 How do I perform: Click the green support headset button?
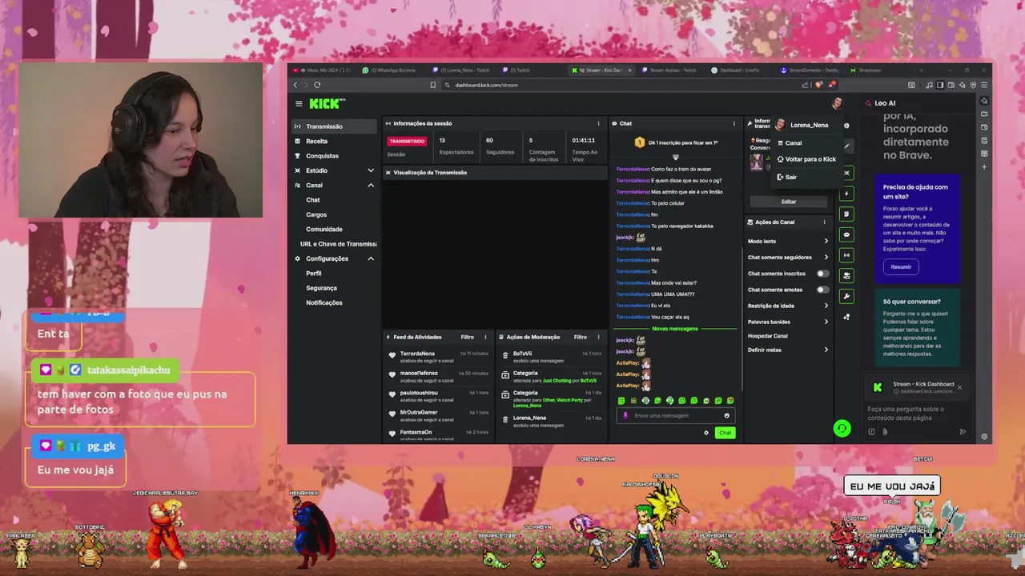click(x=842, y=429)
